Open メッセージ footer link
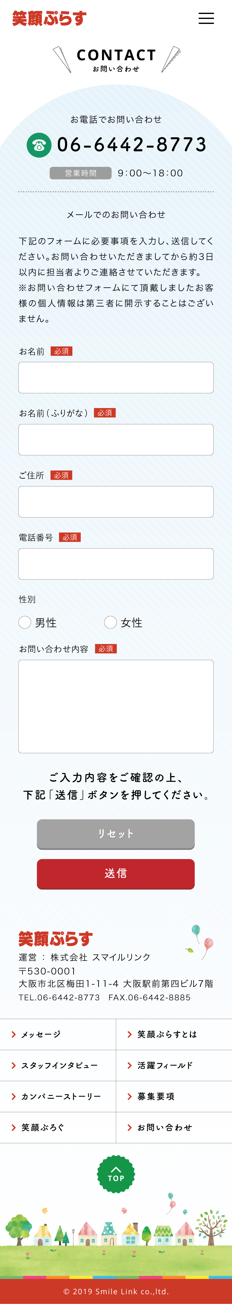This screenshot has width=232, height=1304. click(x=41, y=1035)
